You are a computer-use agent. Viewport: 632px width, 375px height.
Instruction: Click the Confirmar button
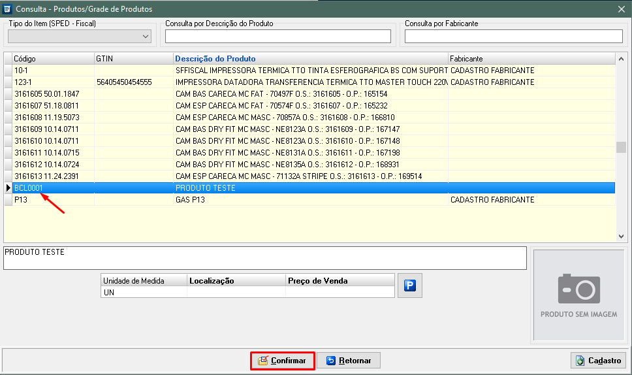pos(283,361)
